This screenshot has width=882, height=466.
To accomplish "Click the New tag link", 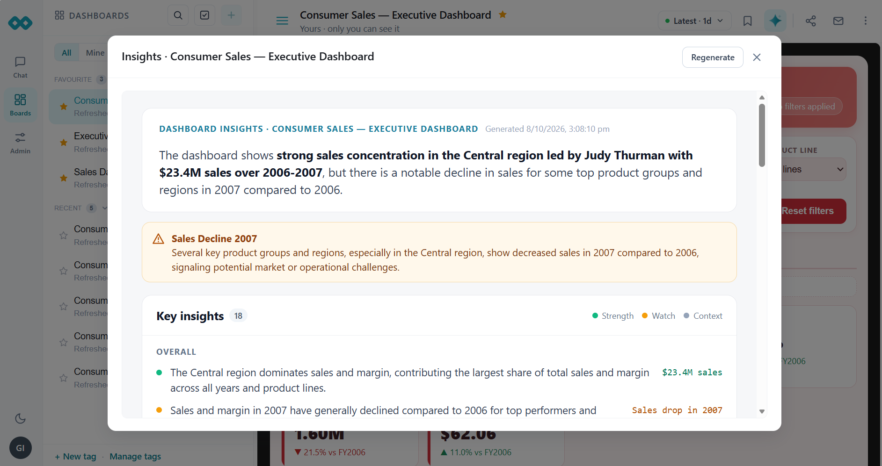I will coord(75,457).
